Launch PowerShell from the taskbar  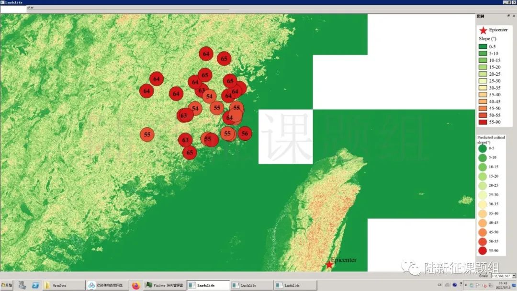click(x=35, y=285)
